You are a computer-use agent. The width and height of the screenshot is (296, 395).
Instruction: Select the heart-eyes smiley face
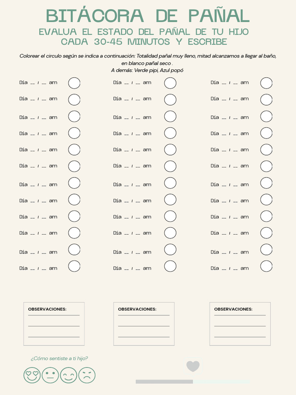32,375
